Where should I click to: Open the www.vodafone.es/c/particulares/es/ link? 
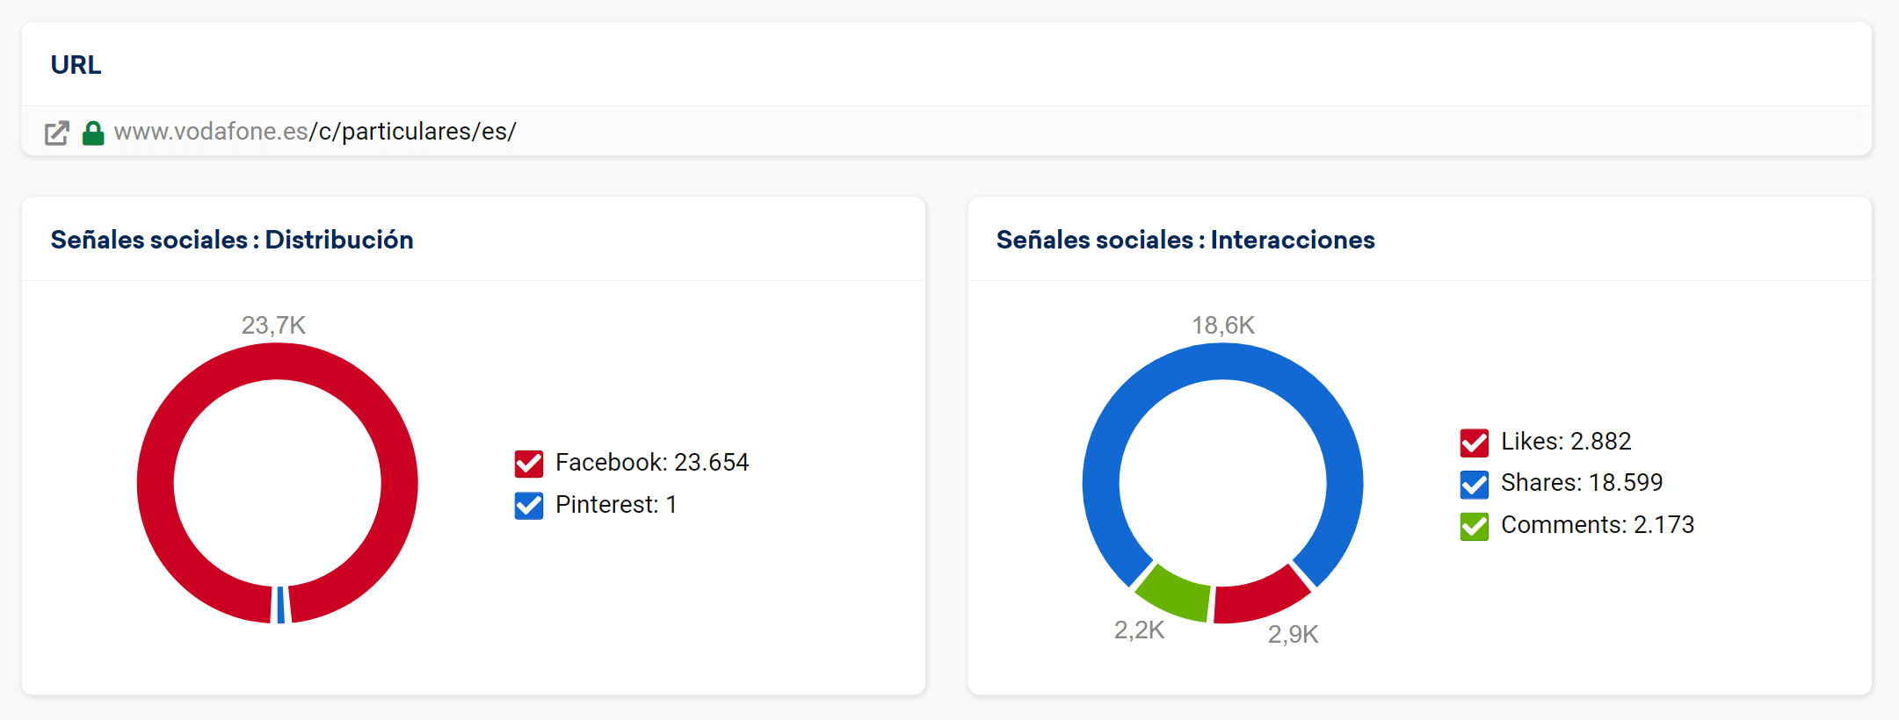pos(315,132)
